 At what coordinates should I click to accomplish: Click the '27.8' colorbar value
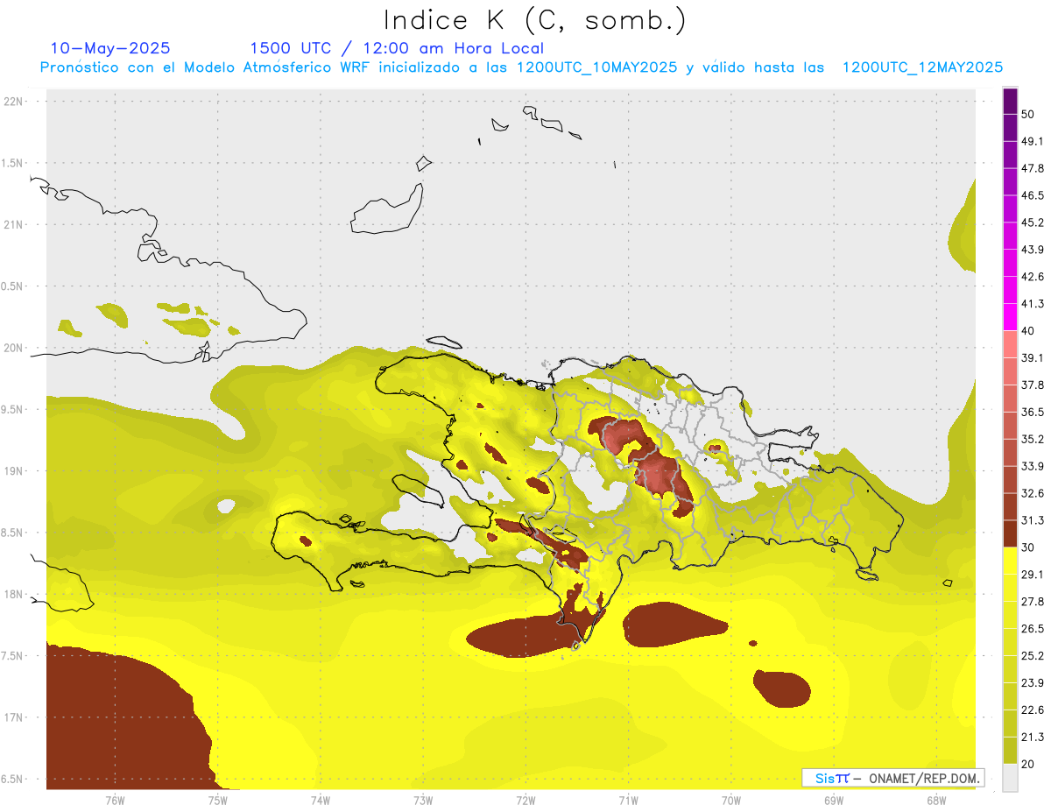pyautogui.click(x=1033, y=602)
